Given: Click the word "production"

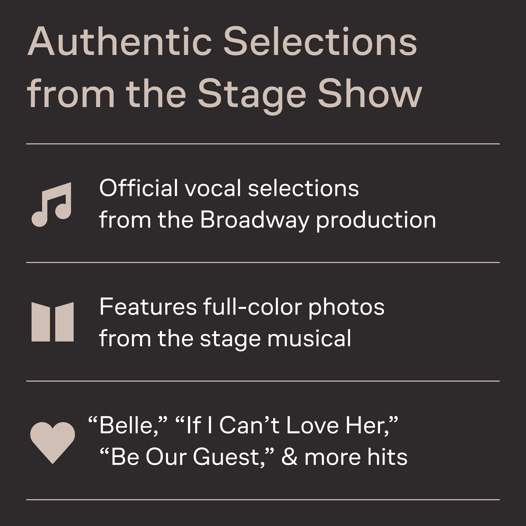Looking at the screenshot, I should 376,220.
